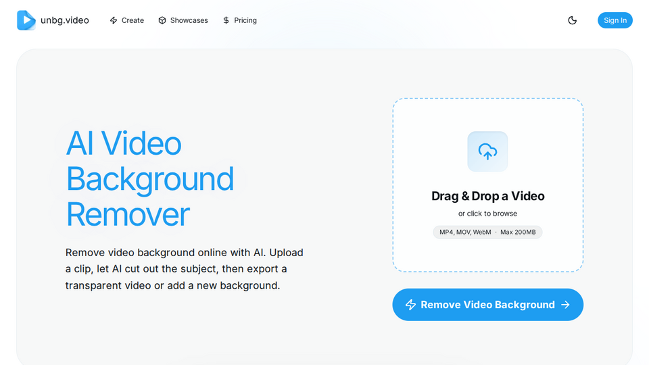
Task: Click the Remove Video Background button
Action: point(487,305)
